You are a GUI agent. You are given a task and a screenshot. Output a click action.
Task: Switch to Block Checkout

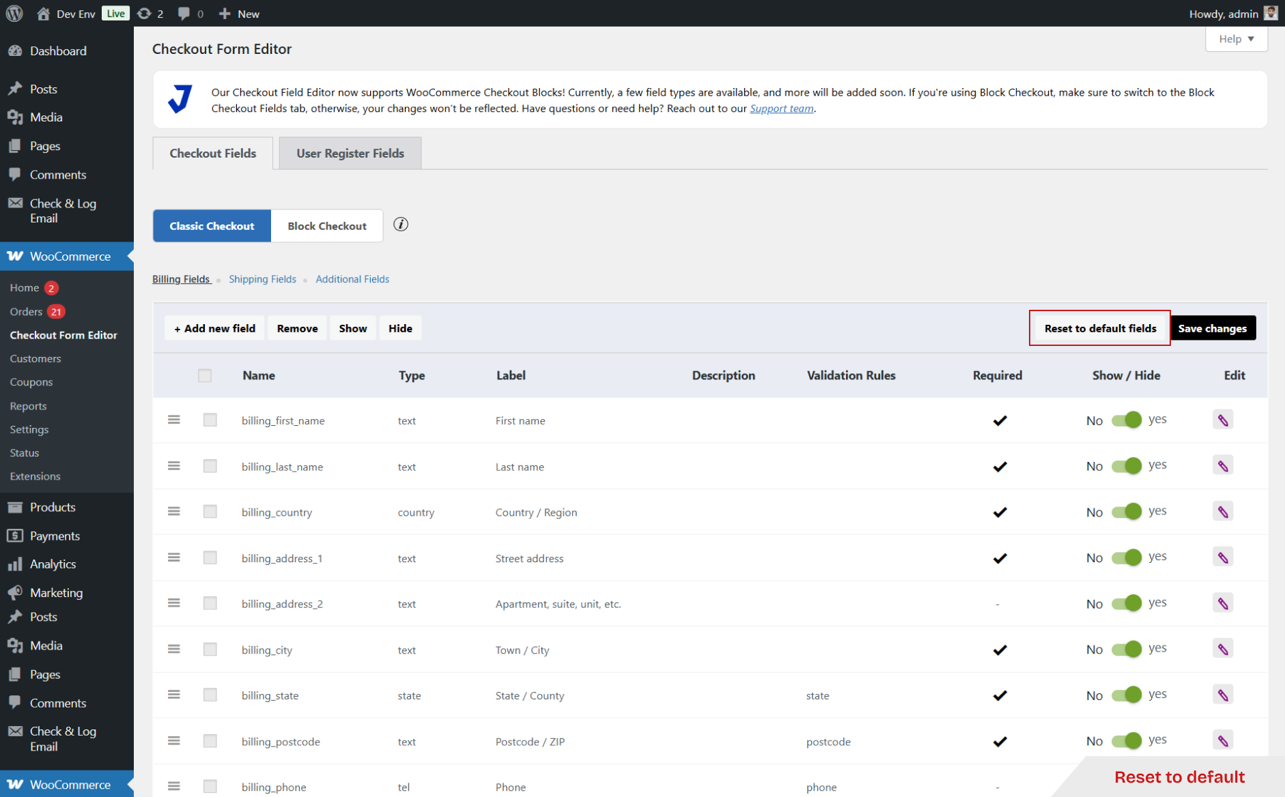click(x=327, y=225)
